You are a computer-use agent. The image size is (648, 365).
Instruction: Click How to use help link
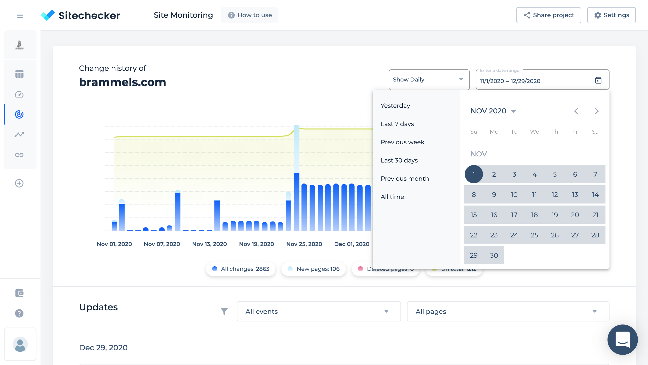(251, 15)
